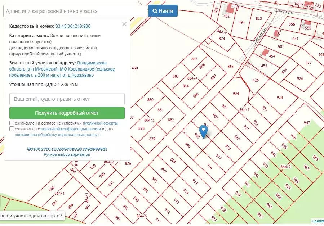Click Ручной выбор вариантов link
324x226 pixels.
67,154
